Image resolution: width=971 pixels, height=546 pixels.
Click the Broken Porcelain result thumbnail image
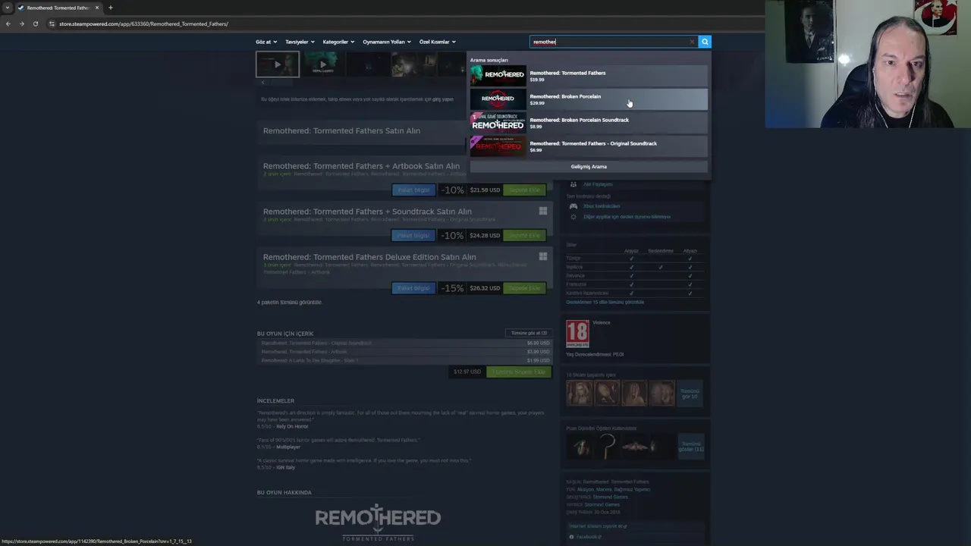pos(498,99)
